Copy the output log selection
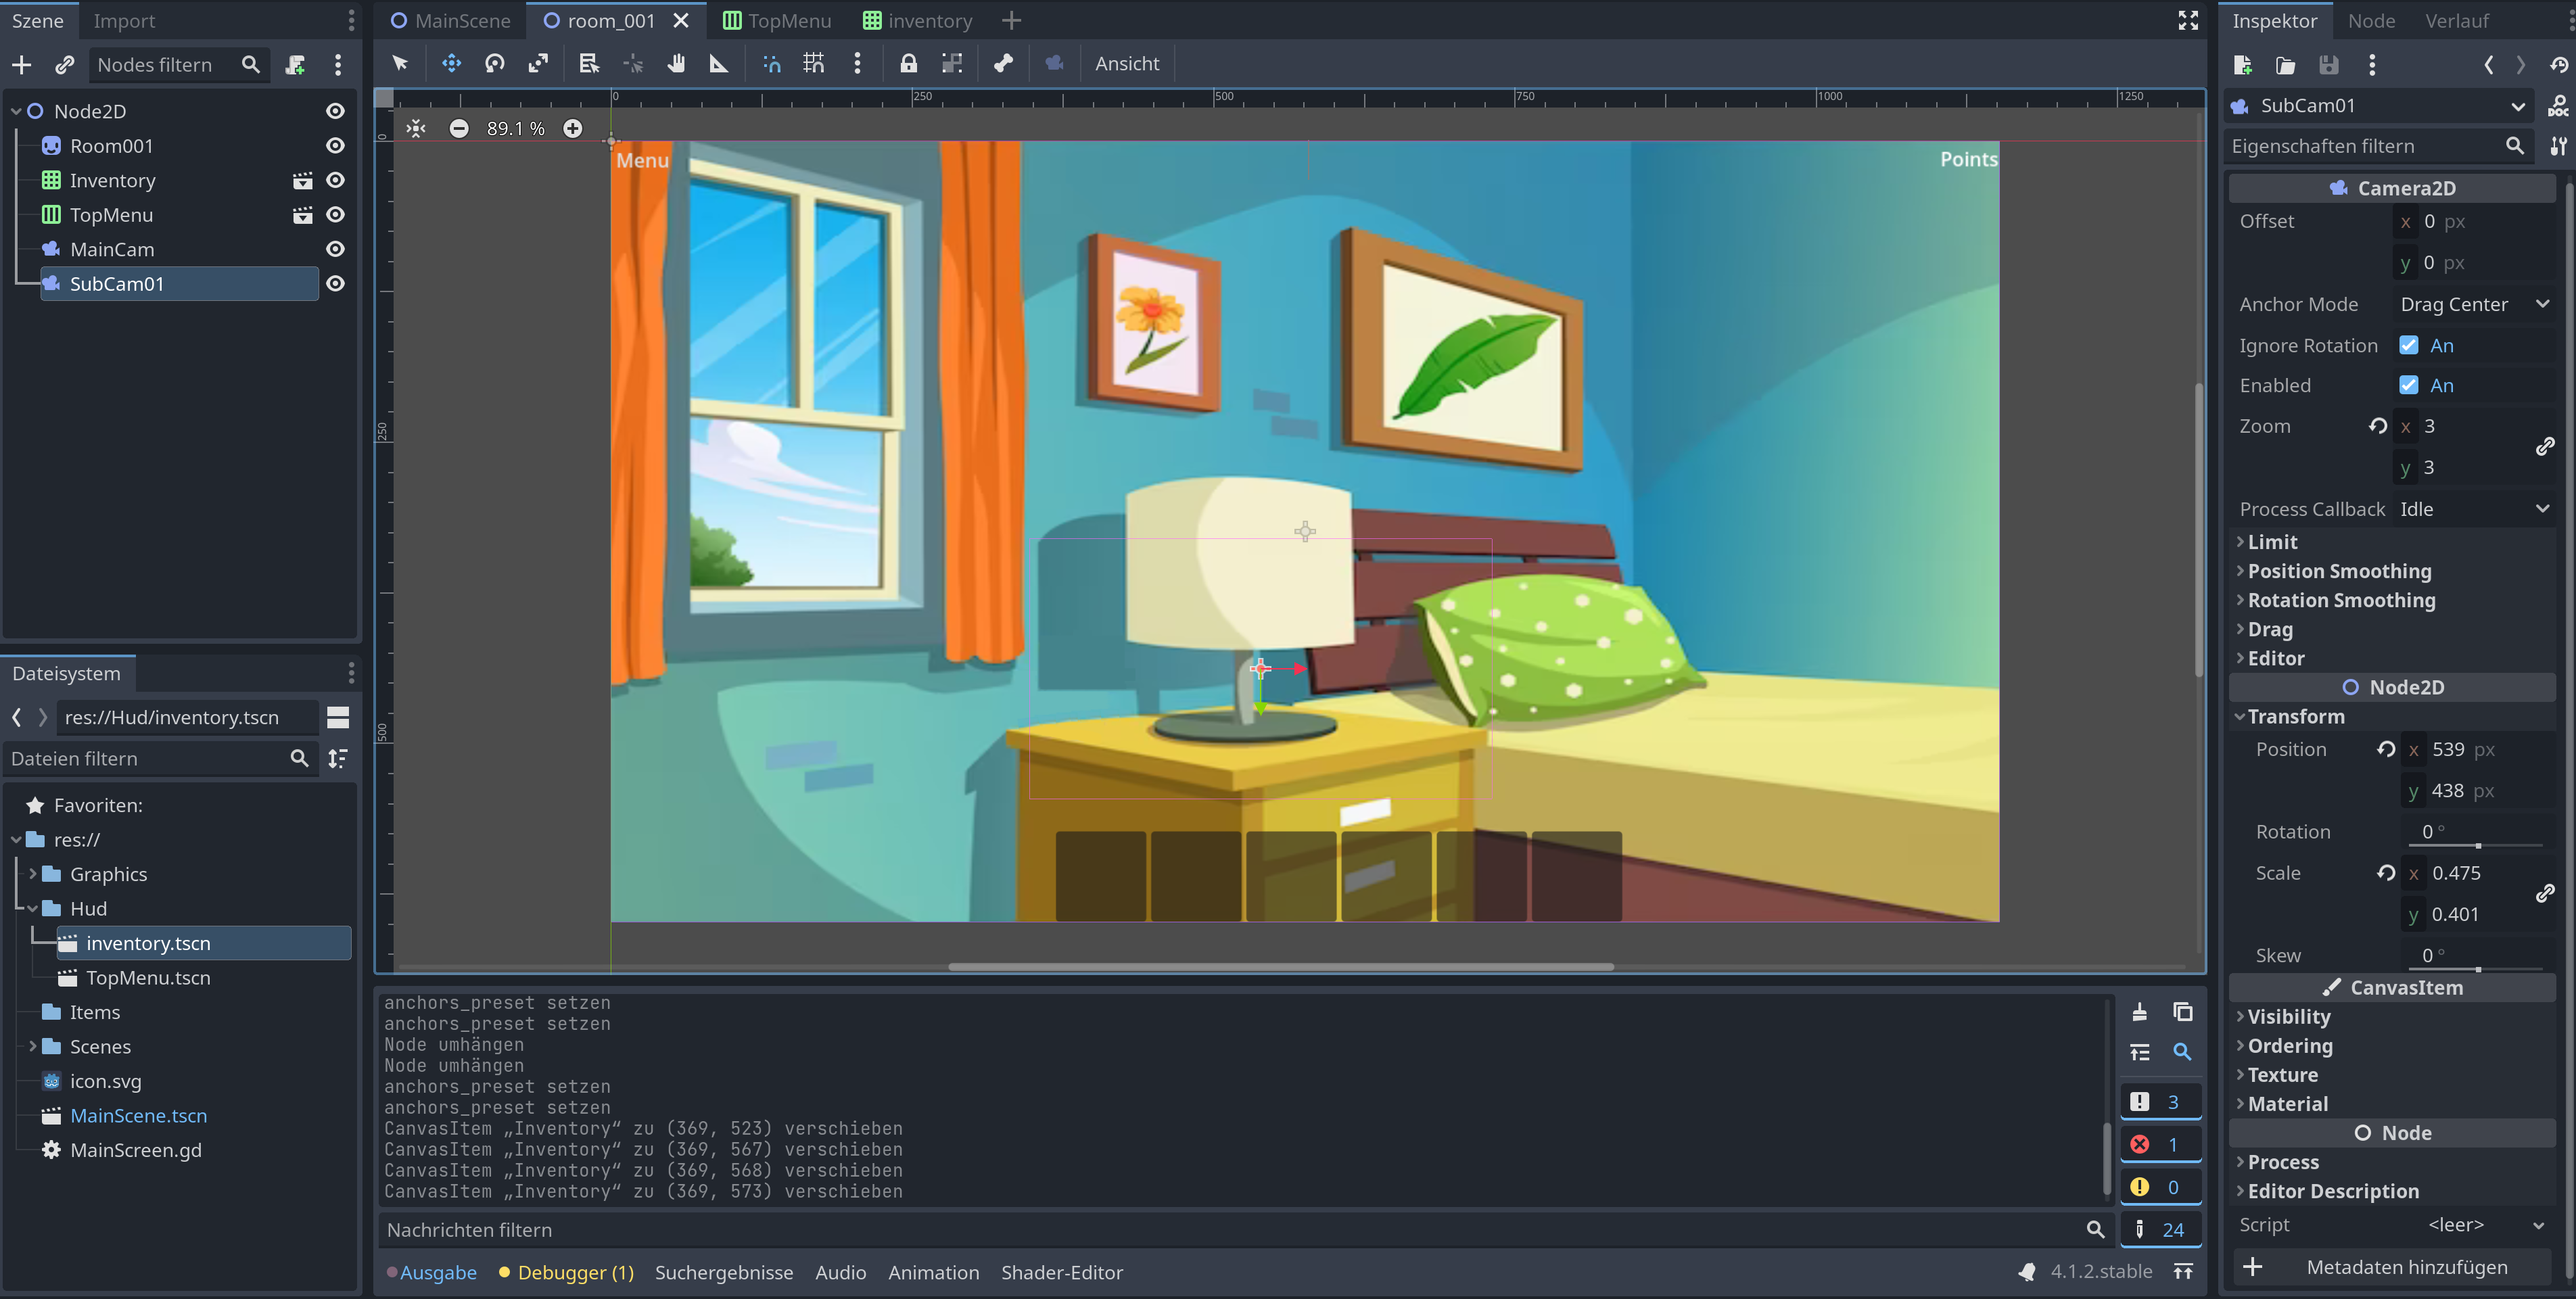Screen dimensions: 2576x1299 [2183, 1012]
